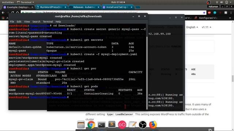The image size is (234, 131).
Task: Click the wordpress-mysql-bcc89f687-95v66 pod name
Action: 35,94
